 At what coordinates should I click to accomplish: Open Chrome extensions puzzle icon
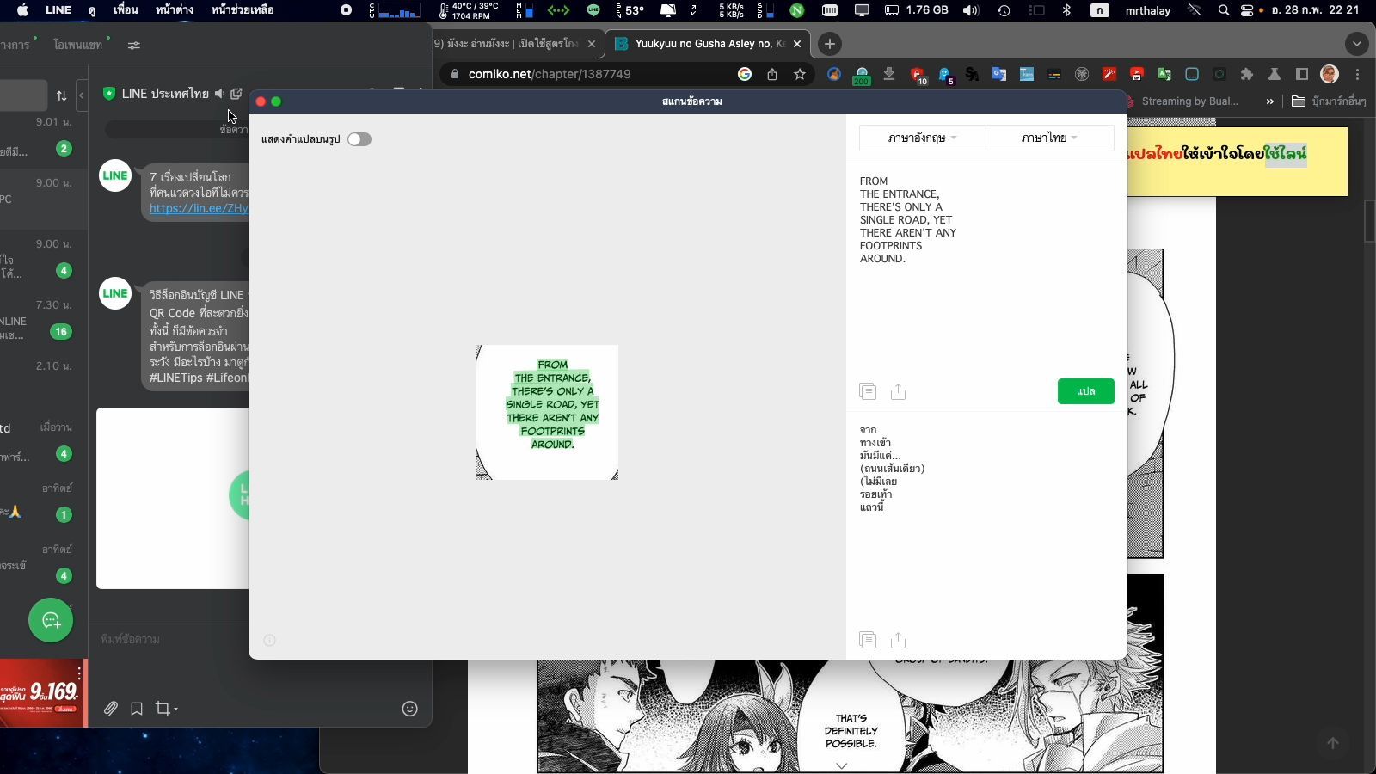[1247, 74]
